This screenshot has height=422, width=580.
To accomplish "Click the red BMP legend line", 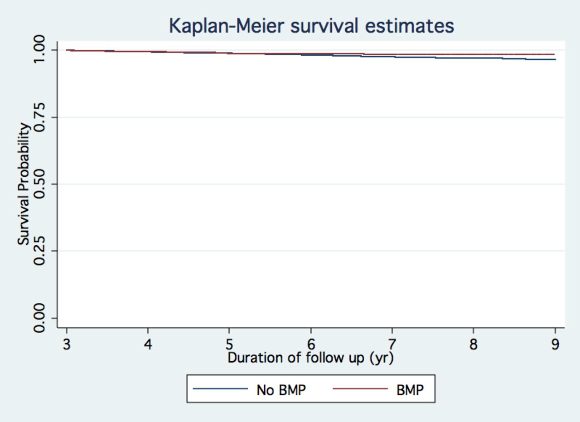I will 360,389.
